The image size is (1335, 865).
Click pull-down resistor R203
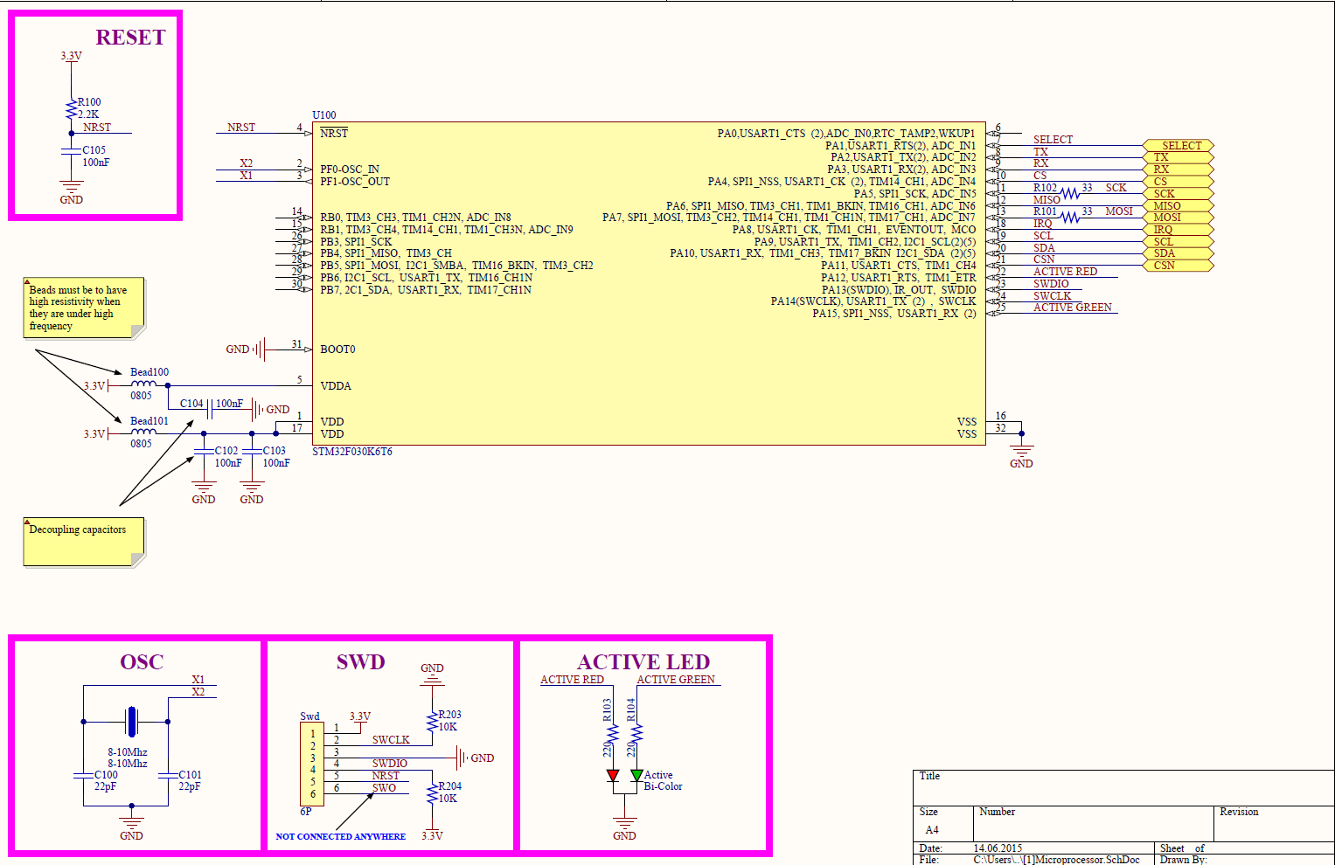(432, 722)
